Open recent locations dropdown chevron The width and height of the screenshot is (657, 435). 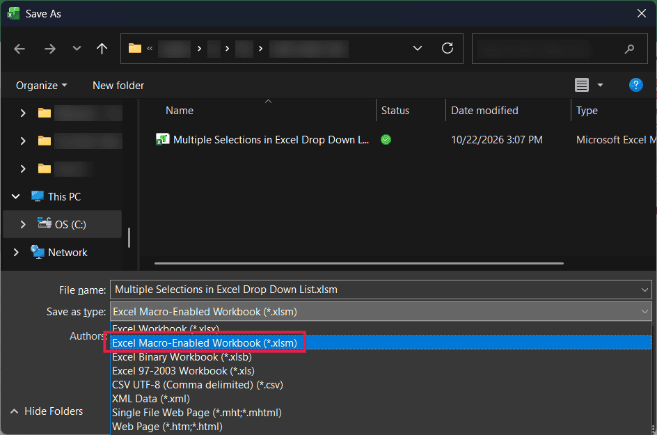coord(77,49)
